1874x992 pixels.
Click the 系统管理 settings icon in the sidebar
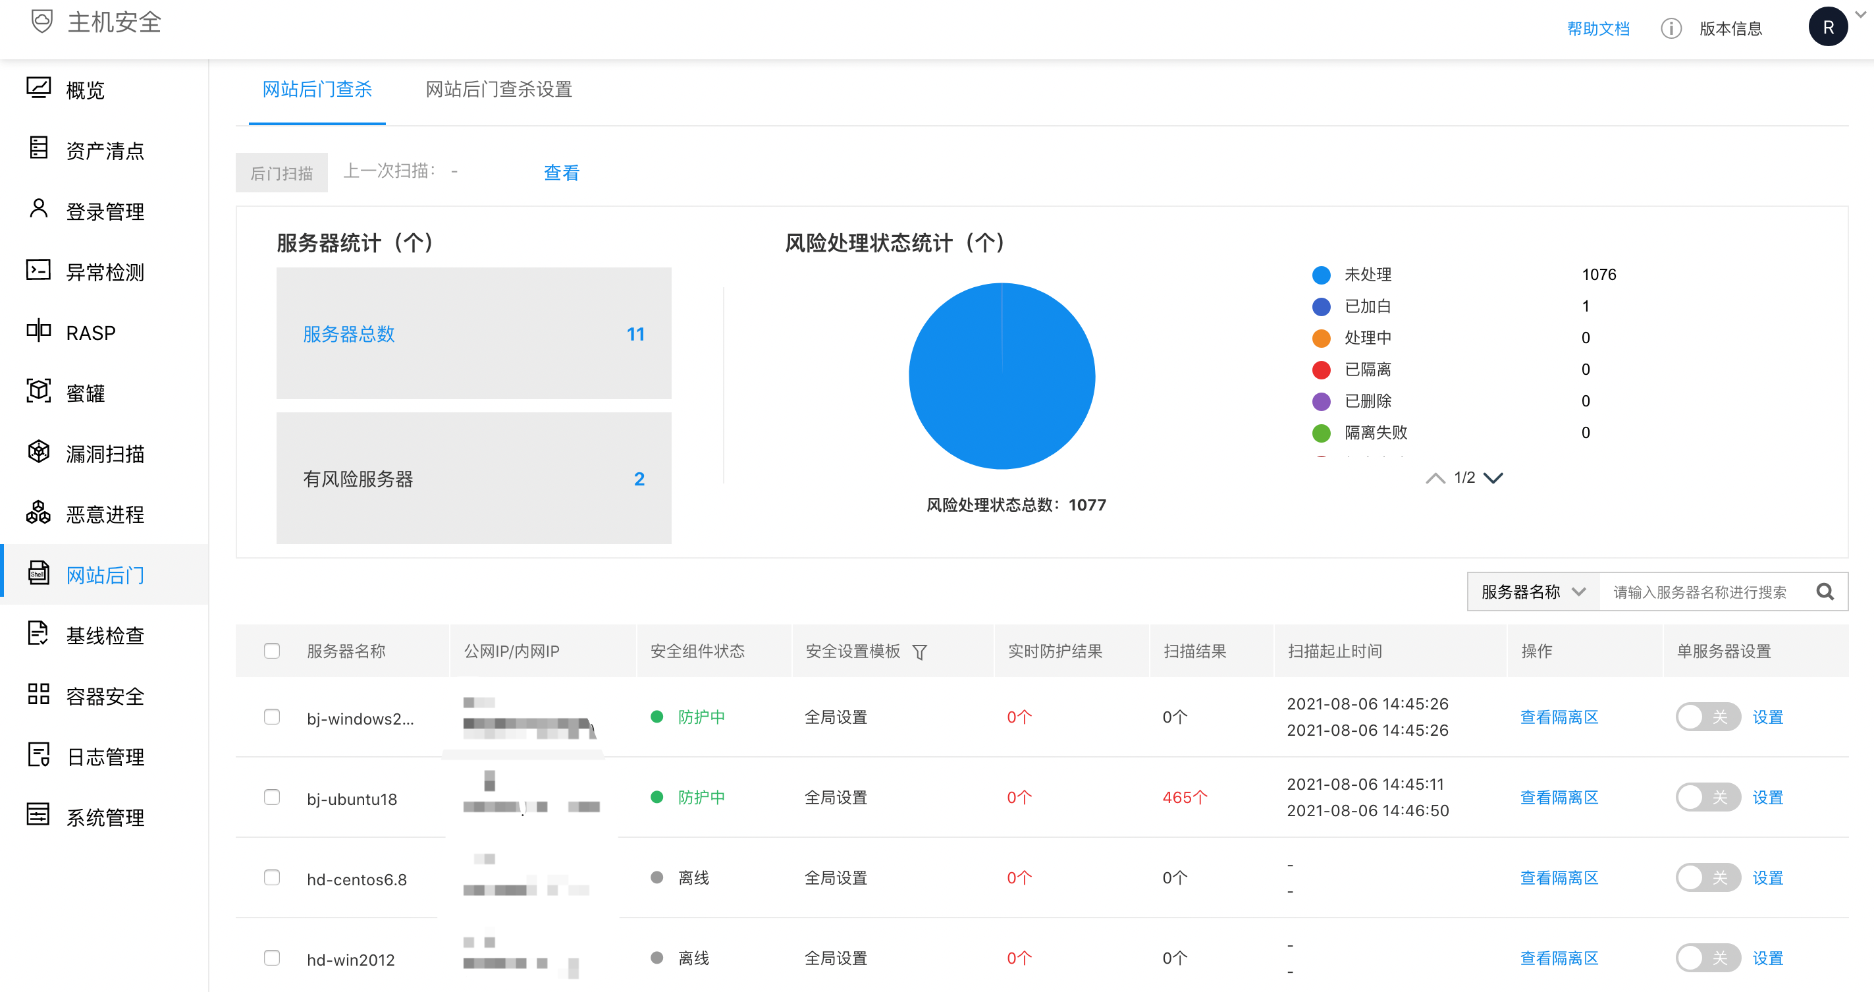point(39,815)
